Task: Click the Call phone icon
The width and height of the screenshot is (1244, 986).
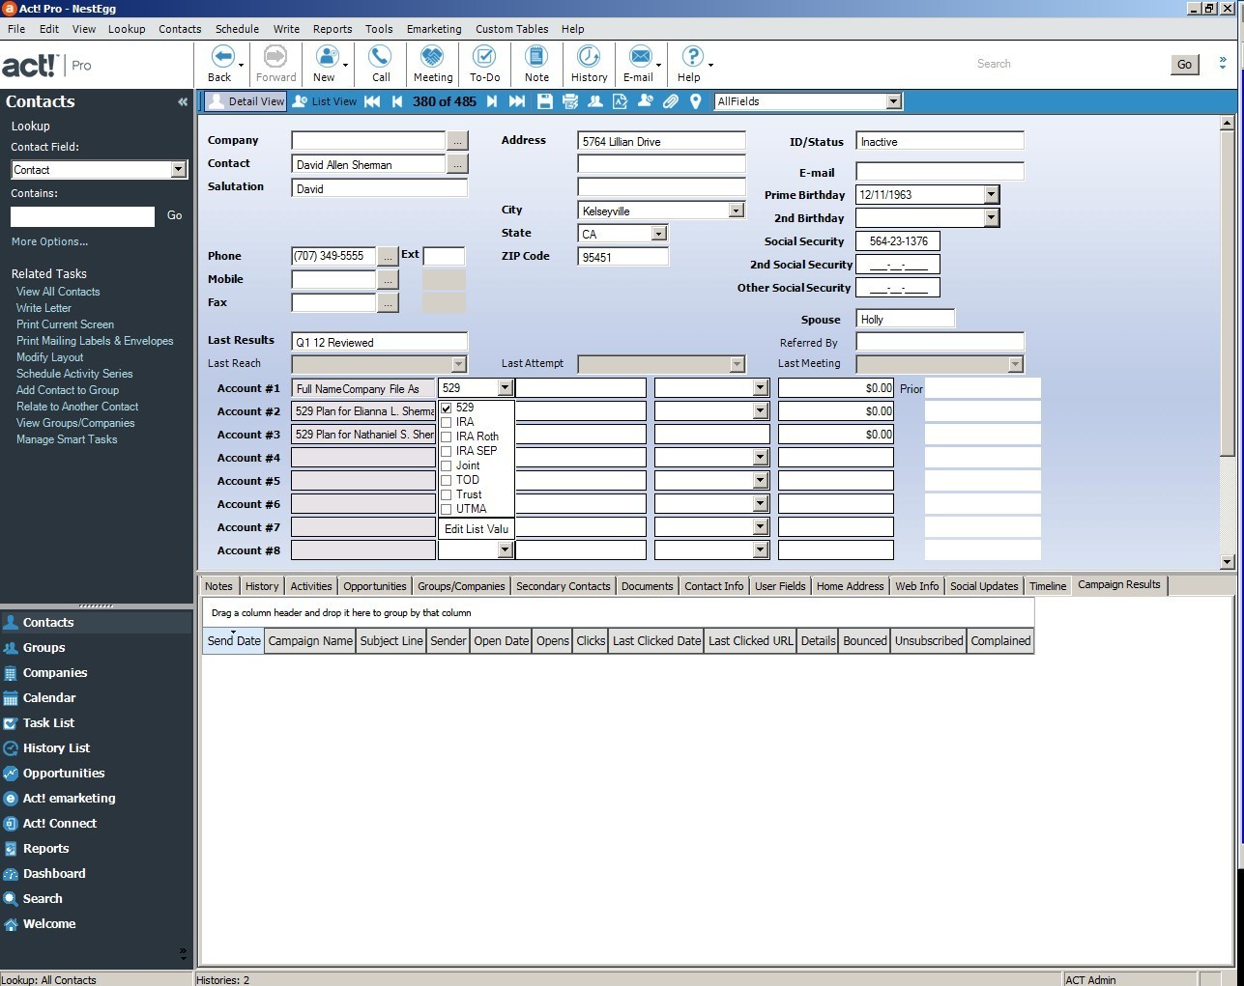Action: click(381, 57)
